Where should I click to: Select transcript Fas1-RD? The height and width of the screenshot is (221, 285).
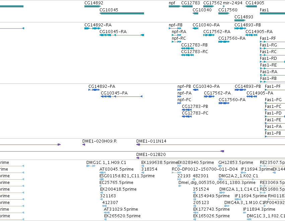[273, 62]
